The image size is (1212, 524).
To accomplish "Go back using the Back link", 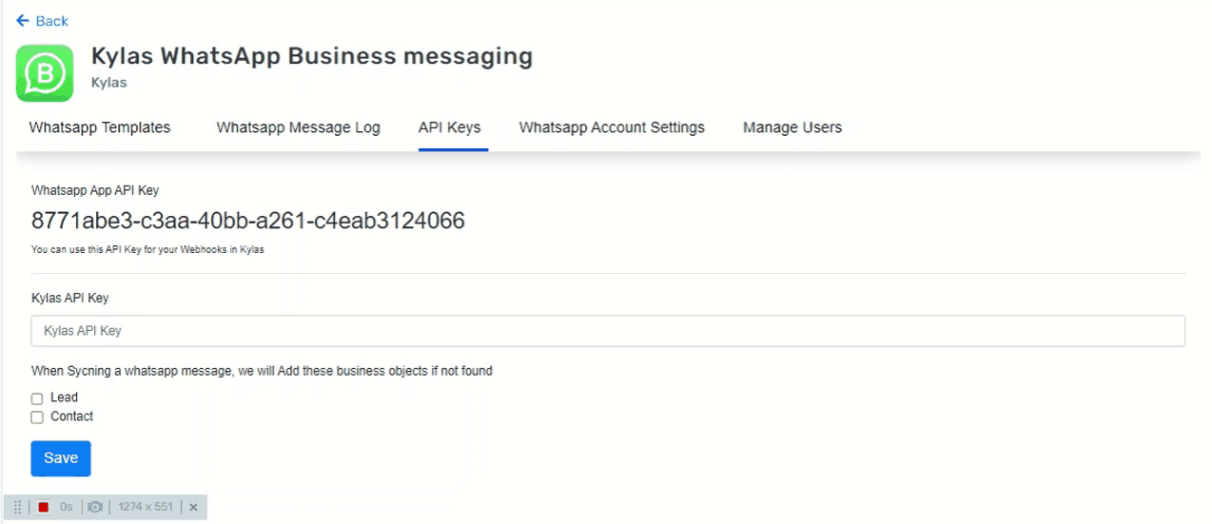I will coord(43,21).
